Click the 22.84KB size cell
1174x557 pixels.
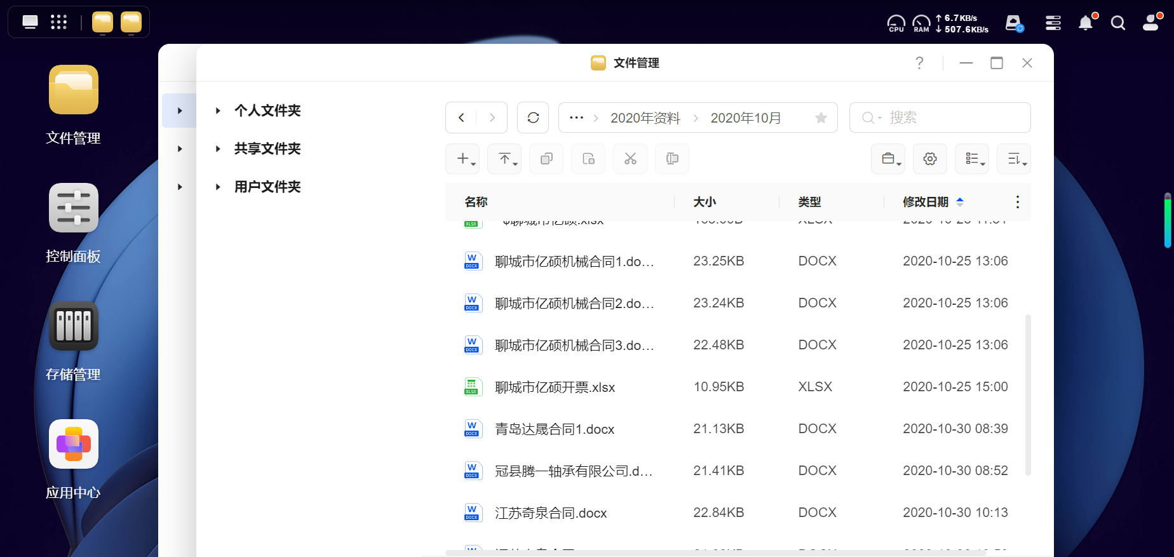tap(719, 513)
